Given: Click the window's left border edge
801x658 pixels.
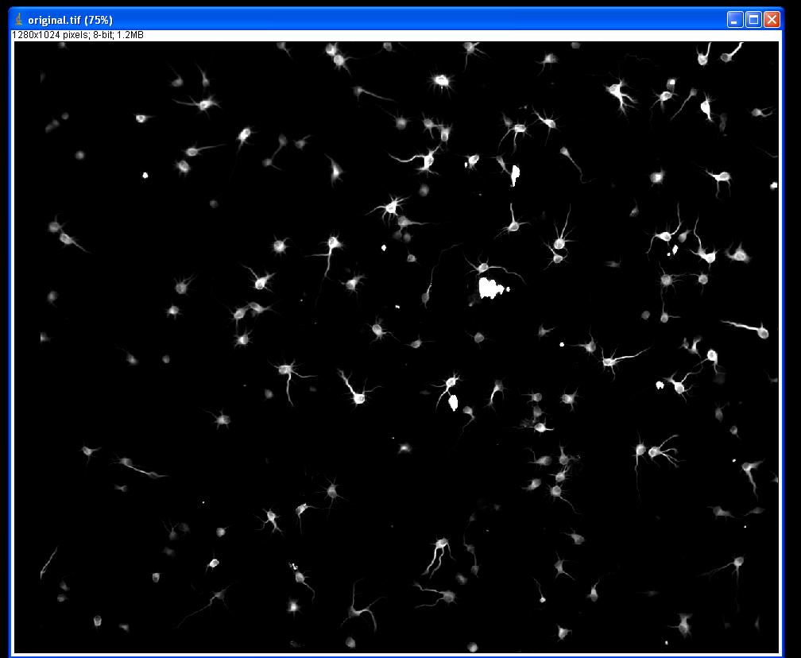Looking at the screenshot, I should 11,342.
